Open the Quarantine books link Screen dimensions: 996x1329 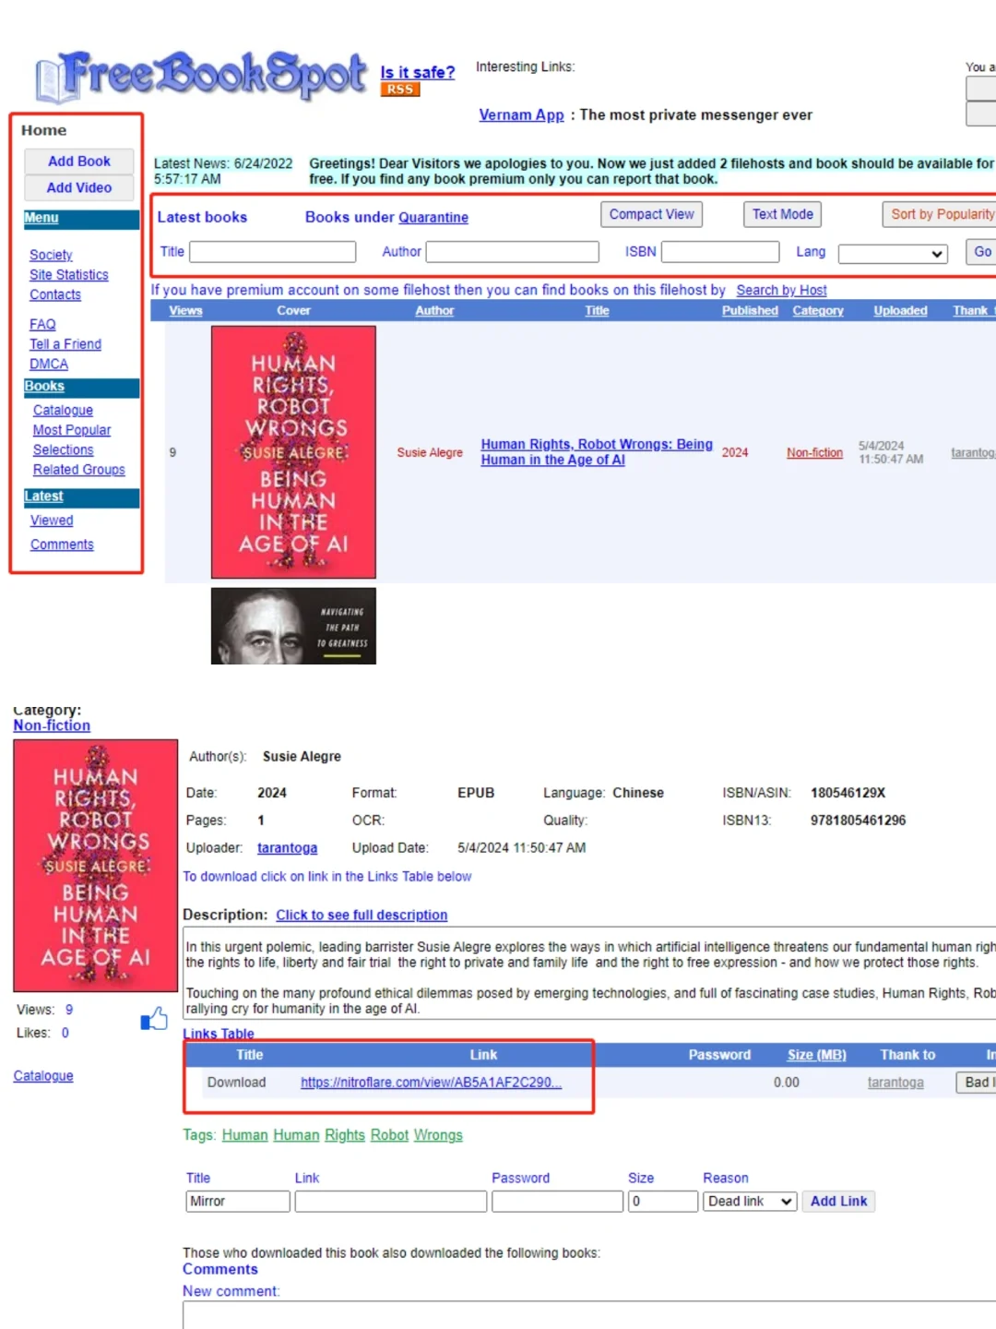tap(433, 217)
